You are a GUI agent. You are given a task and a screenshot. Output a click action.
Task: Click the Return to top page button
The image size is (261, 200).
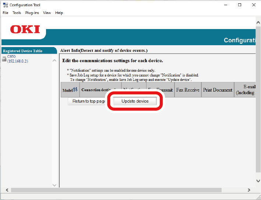coord(88,101)
